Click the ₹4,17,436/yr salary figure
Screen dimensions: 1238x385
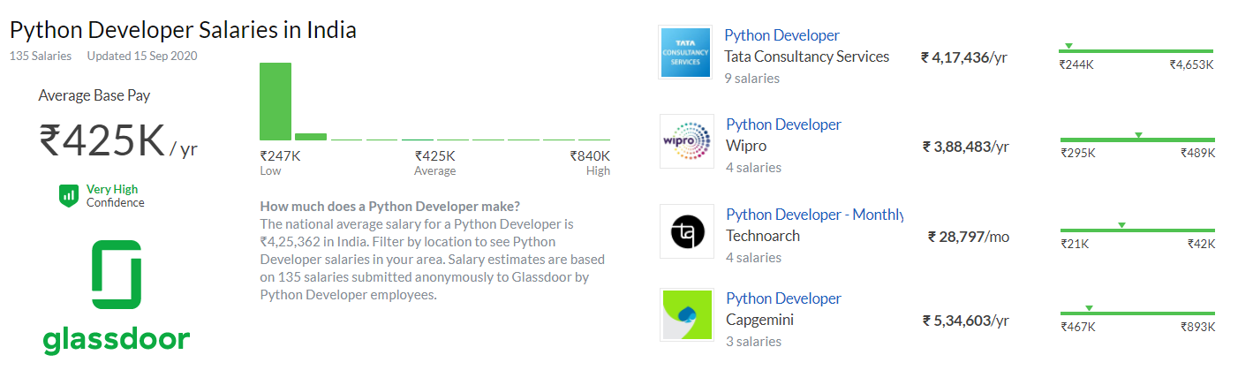pyautogui.click(x=963, y=57)
